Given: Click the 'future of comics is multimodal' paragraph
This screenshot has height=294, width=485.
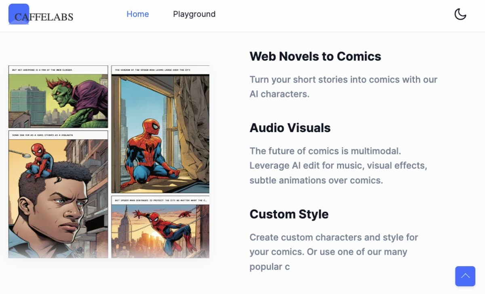Looking at the screenshot, I should coord(338,166).
